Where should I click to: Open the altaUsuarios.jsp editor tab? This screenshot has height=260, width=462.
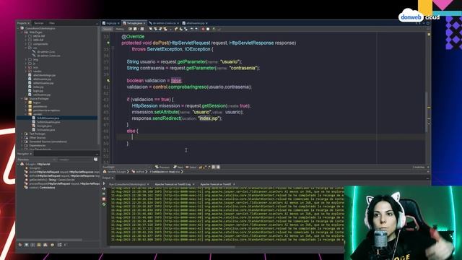click(195, 23)
